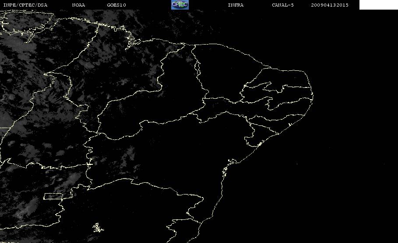Click the INPE/CPTEC/DSA header label
This screenshot has width=398, height=243.
25,5
